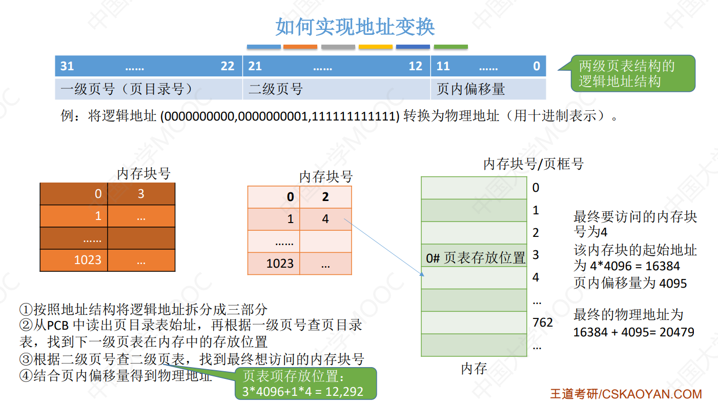
Task: Select the orange decorative bar below the heading
Action: (300, 47)
